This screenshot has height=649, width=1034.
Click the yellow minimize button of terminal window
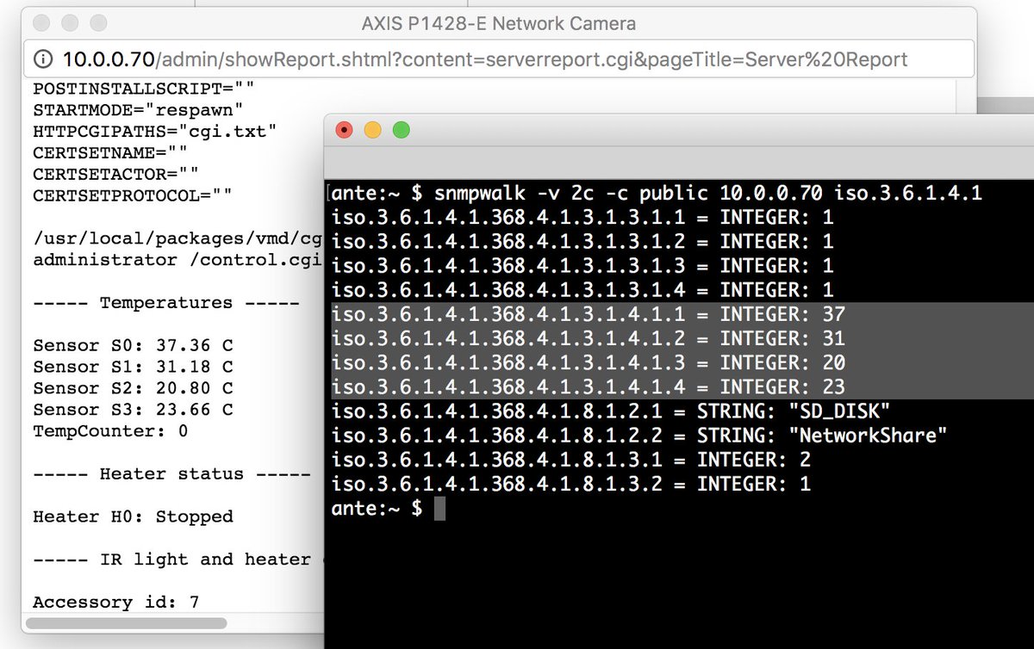pyautogui.click(x=373, y=131)
